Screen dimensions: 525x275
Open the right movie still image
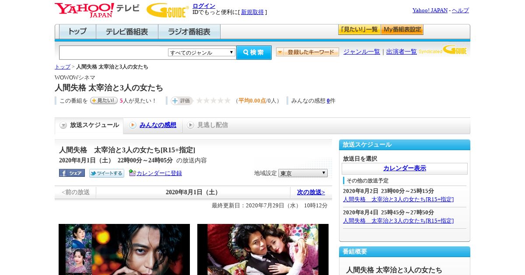click(x=263, y=249)
